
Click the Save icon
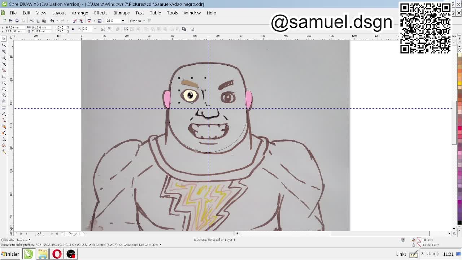click(17, 21)
